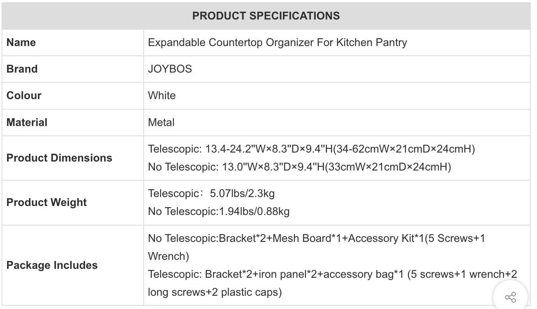Click the Product Weight row label
This screenshot has width=537, height=309.
47,202
